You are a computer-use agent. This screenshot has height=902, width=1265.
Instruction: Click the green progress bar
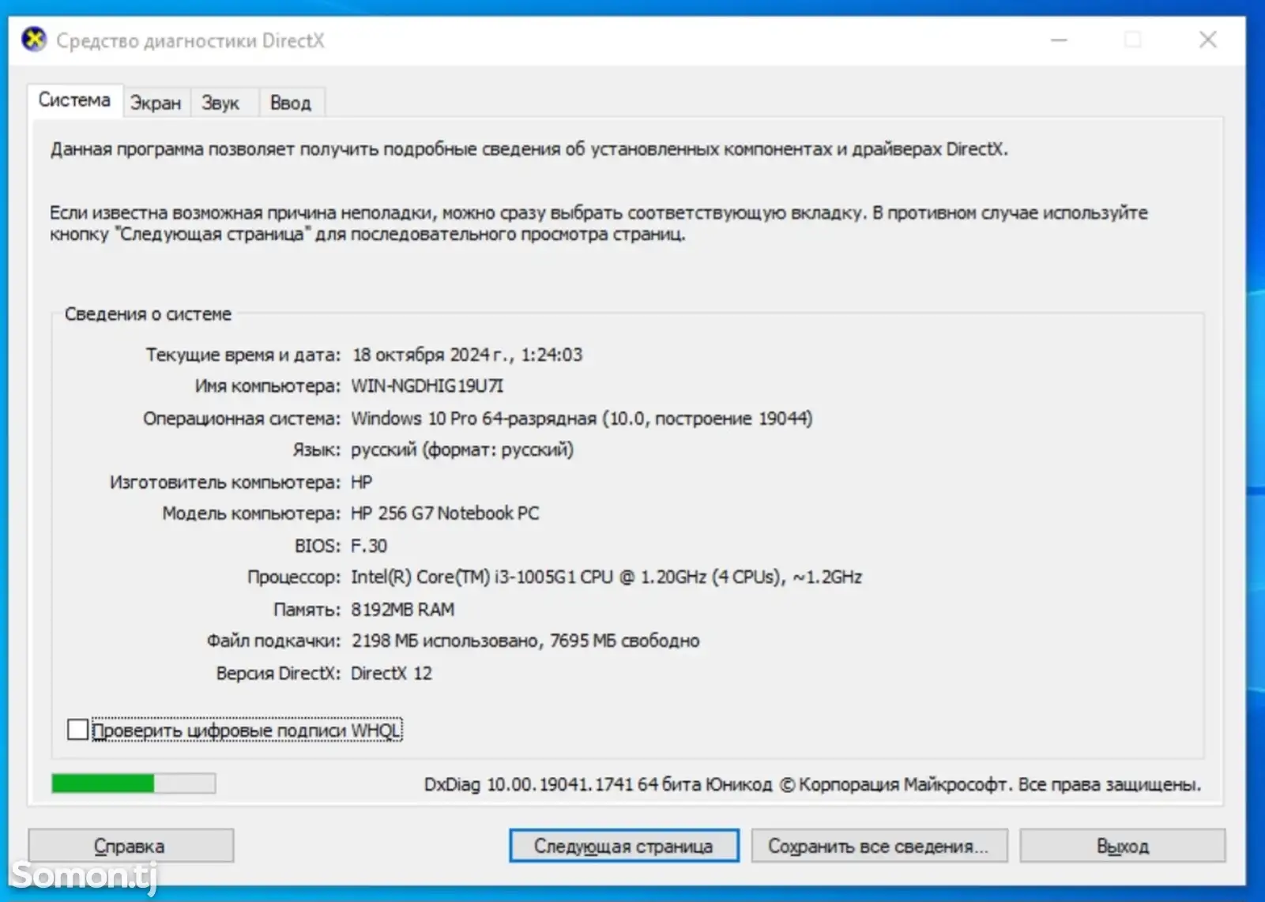tap(133, 784)
